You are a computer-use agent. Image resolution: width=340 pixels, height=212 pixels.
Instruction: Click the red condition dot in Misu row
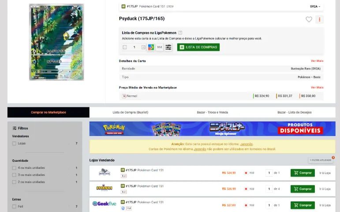(x=246, y=189)
